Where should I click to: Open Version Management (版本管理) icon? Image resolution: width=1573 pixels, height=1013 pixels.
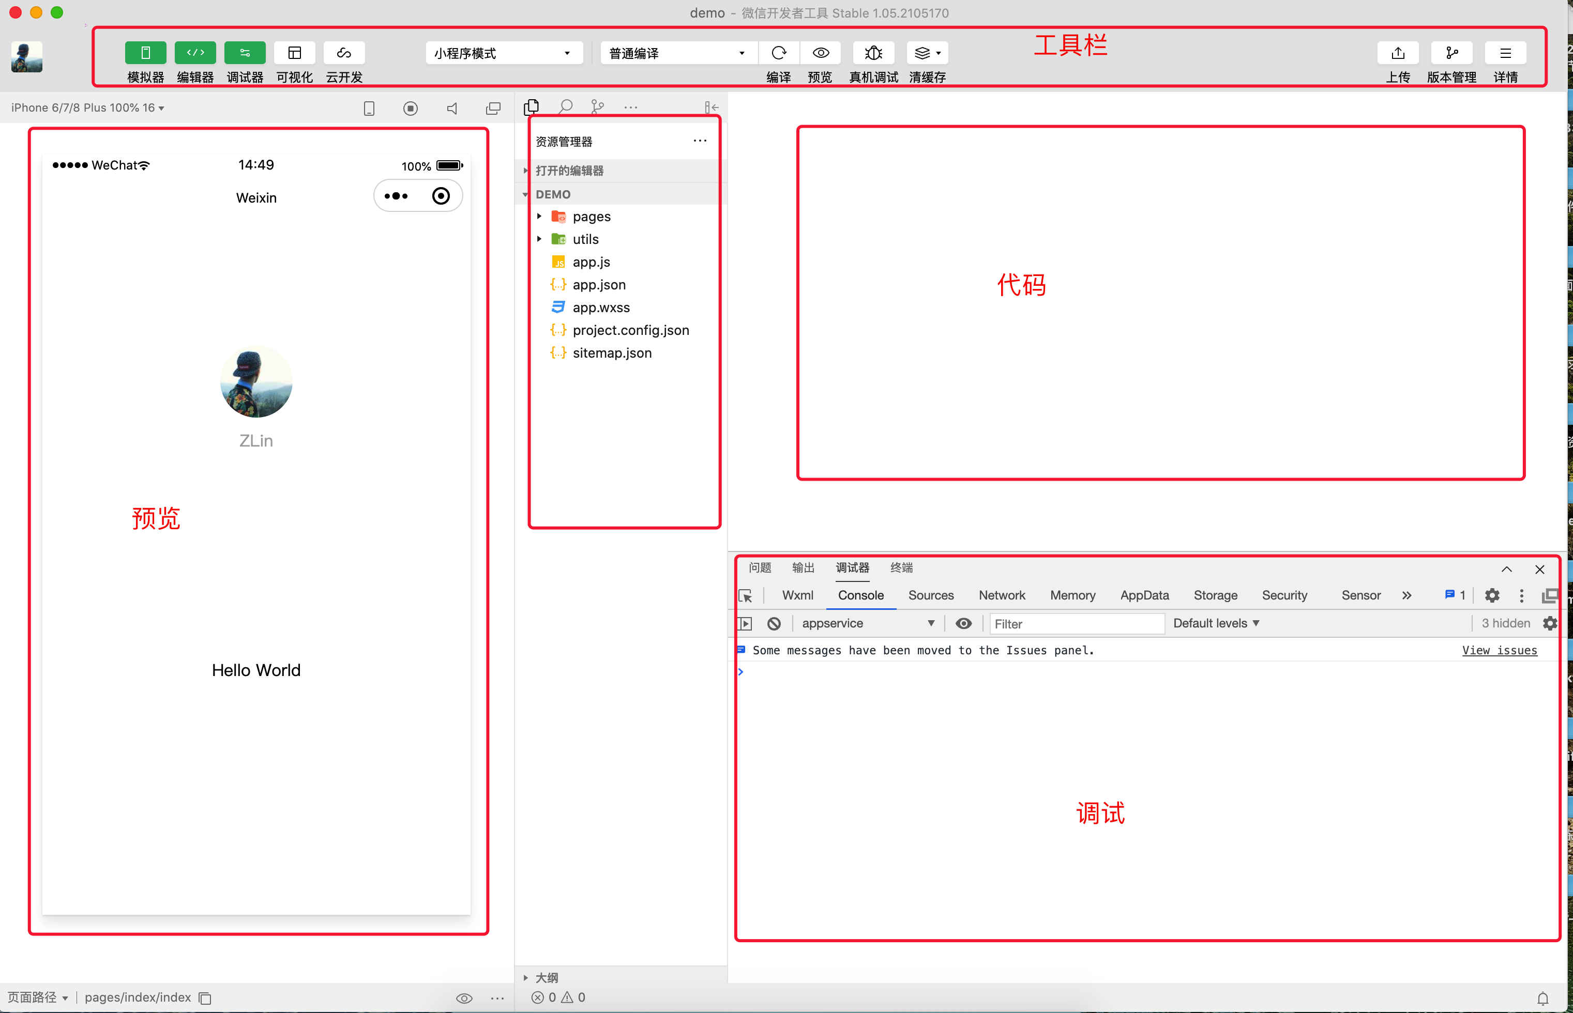(1451, 53)
